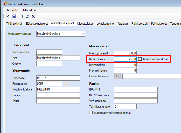Toggle the Kerran kuukaudessa checkbox
The image size is (181, 133).
coord(140,59)
